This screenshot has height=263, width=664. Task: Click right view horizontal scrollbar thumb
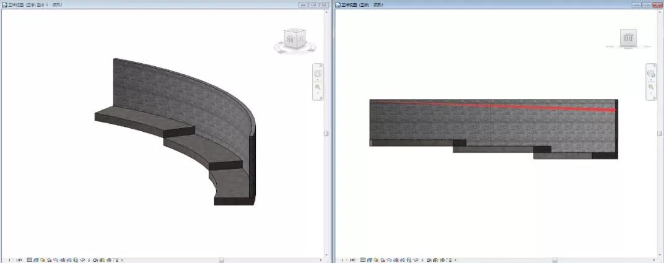pos(554,260)
